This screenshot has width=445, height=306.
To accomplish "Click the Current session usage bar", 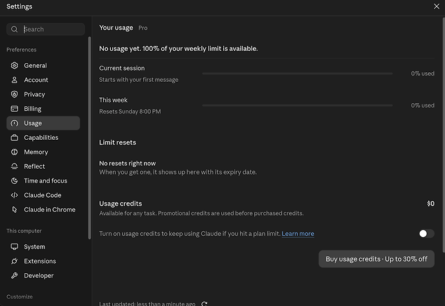I will pyautogui.click(x=297, y=73).
